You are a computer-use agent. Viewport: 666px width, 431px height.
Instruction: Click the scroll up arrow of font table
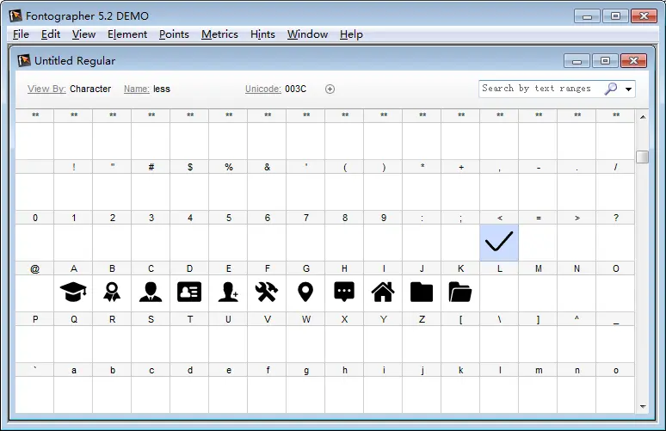pos(643,117)
